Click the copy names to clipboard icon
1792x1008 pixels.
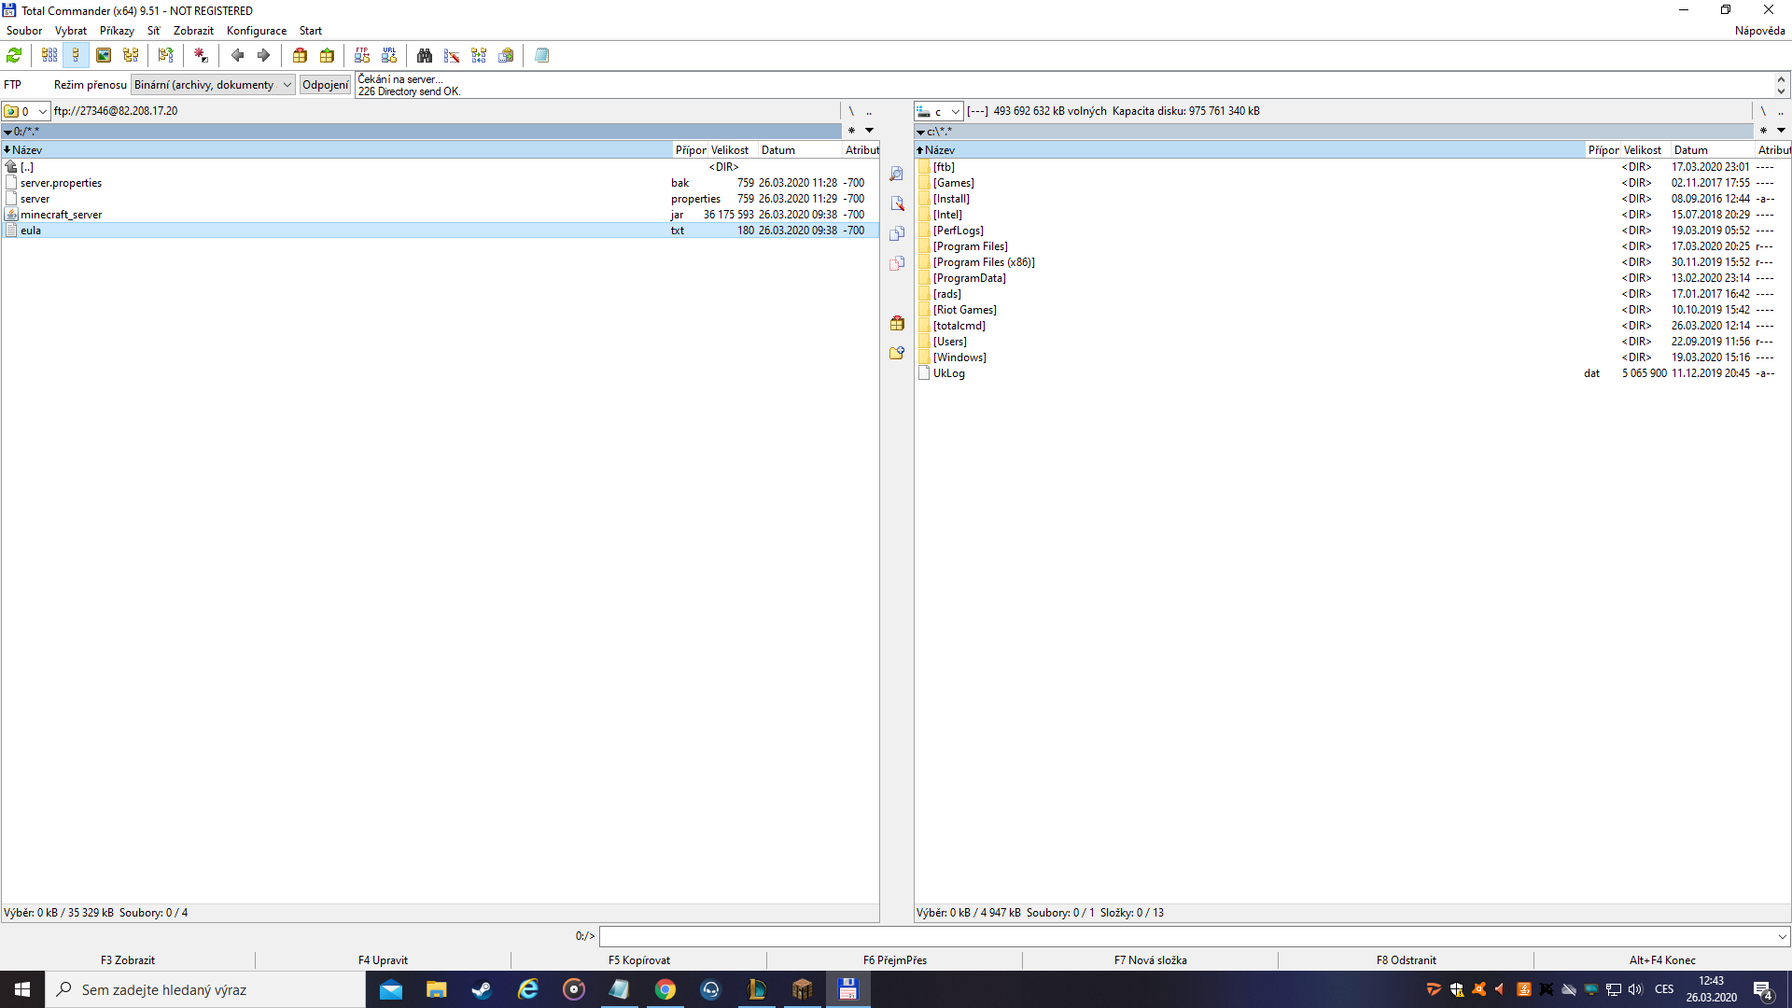pyautogui.click(x=506, y=55)
